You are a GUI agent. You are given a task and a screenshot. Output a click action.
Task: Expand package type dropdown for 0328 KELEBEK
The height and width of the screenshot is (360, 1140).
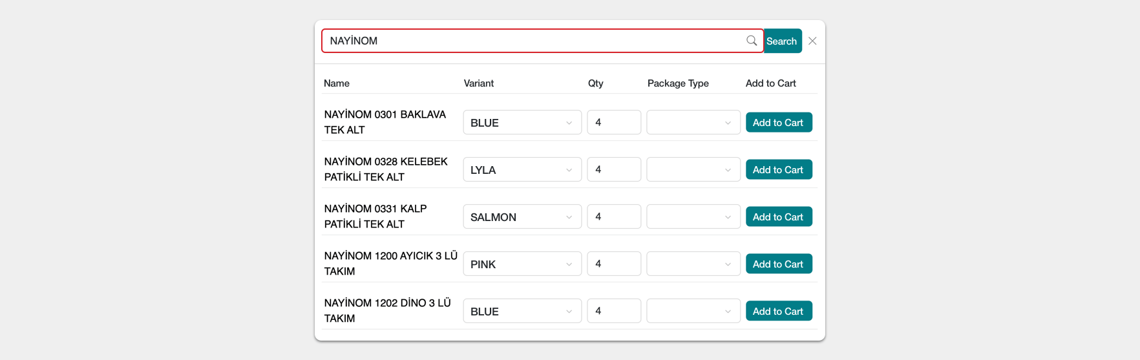pos(693,169)
